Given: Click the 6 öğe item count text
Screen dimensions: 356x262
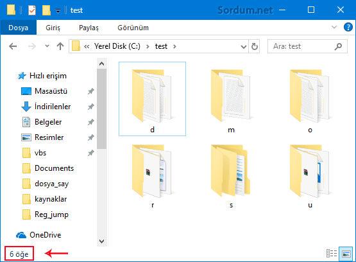Looking at the screenshot, I should tap(19, 254).
